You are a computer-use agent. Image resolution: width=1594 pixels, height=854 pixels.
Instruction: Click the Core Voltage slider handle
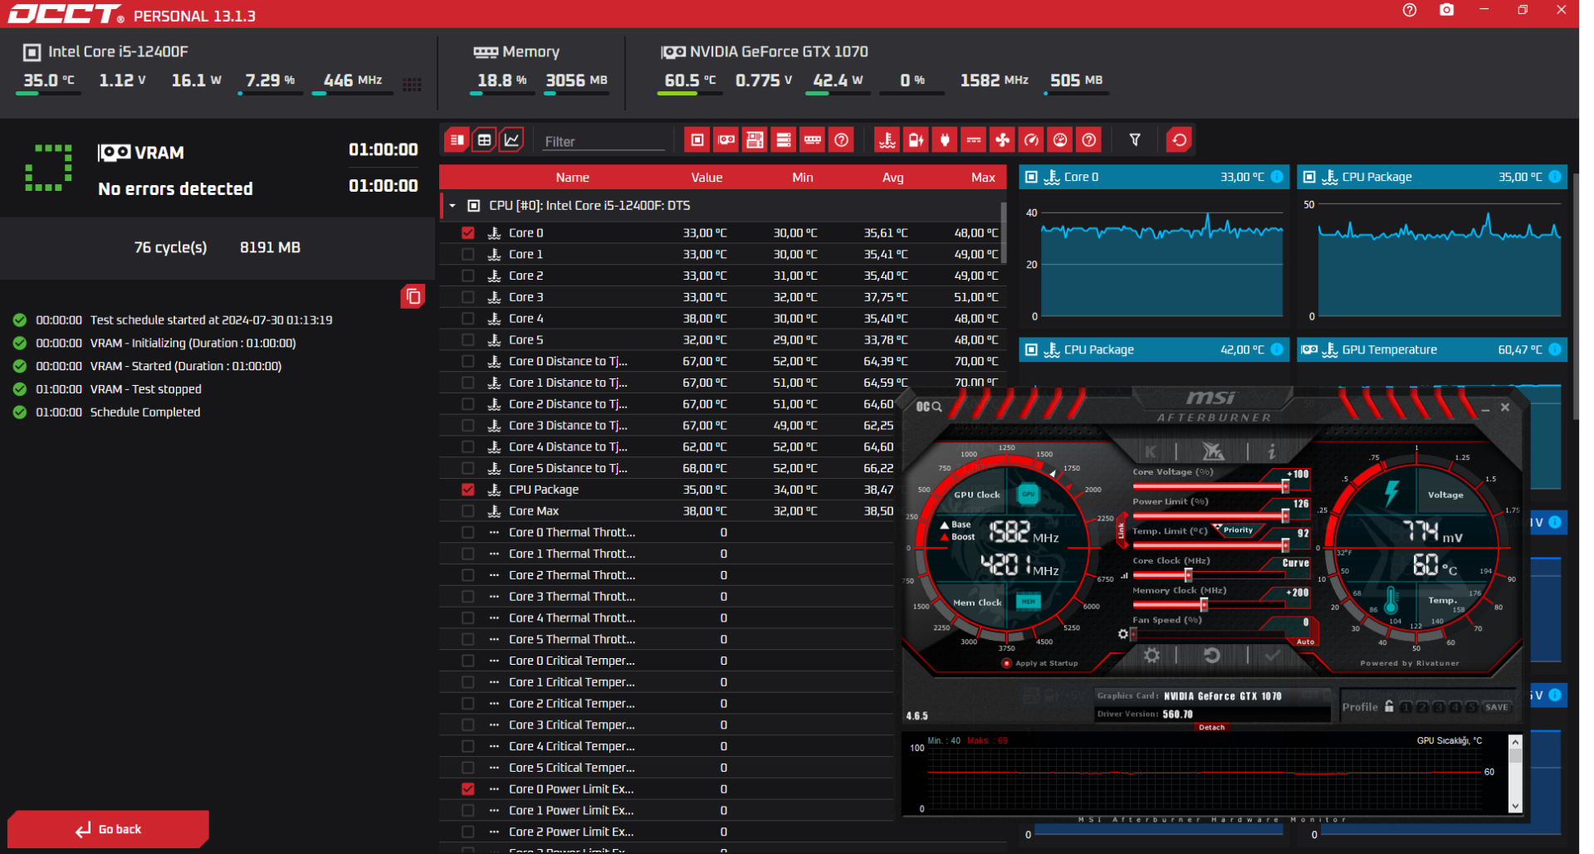tap(1285, 486)
